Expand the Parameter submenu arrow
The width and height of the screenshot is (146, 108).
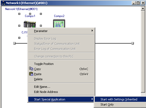coord(92,31)
